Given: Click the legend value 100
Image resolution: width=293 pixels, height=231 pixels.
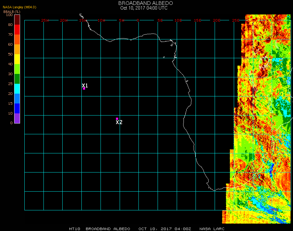Looking at the screenshot, I should (9, 15).
